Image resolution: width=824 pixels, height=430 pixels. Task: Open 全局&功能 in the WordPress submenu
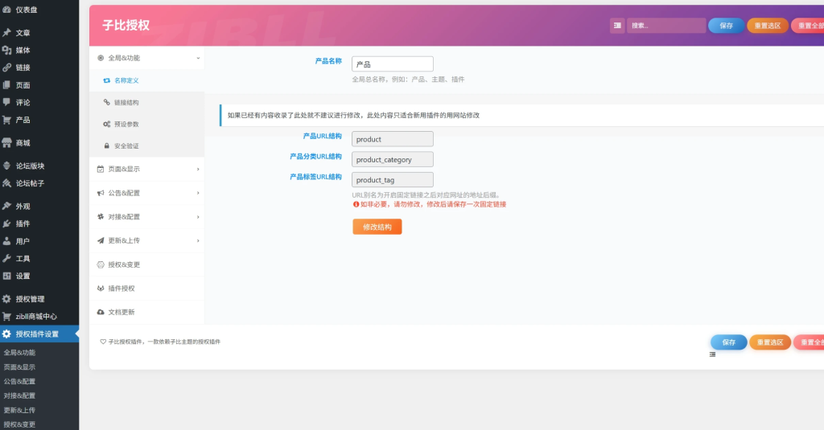point(19,352)
